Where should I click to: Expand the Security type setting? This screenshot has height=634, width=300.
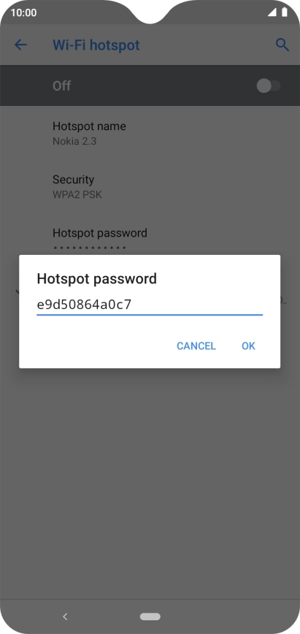click(x=150, y=187)
